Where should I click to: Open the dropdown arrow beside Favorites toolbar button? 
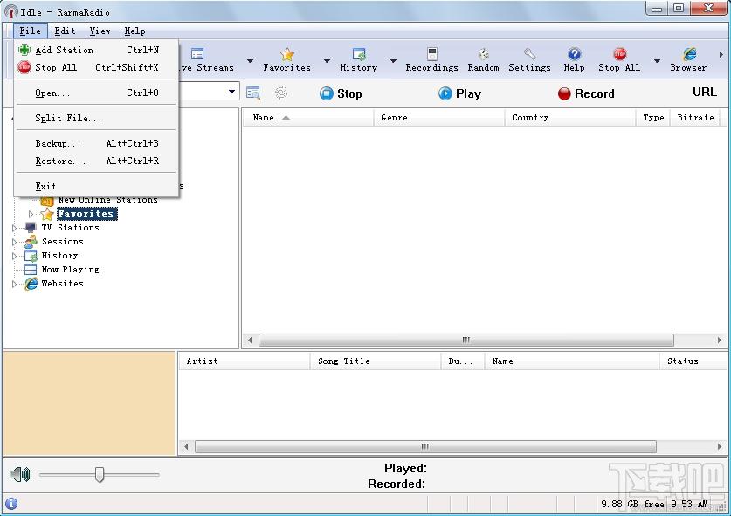tap(327, 61)
